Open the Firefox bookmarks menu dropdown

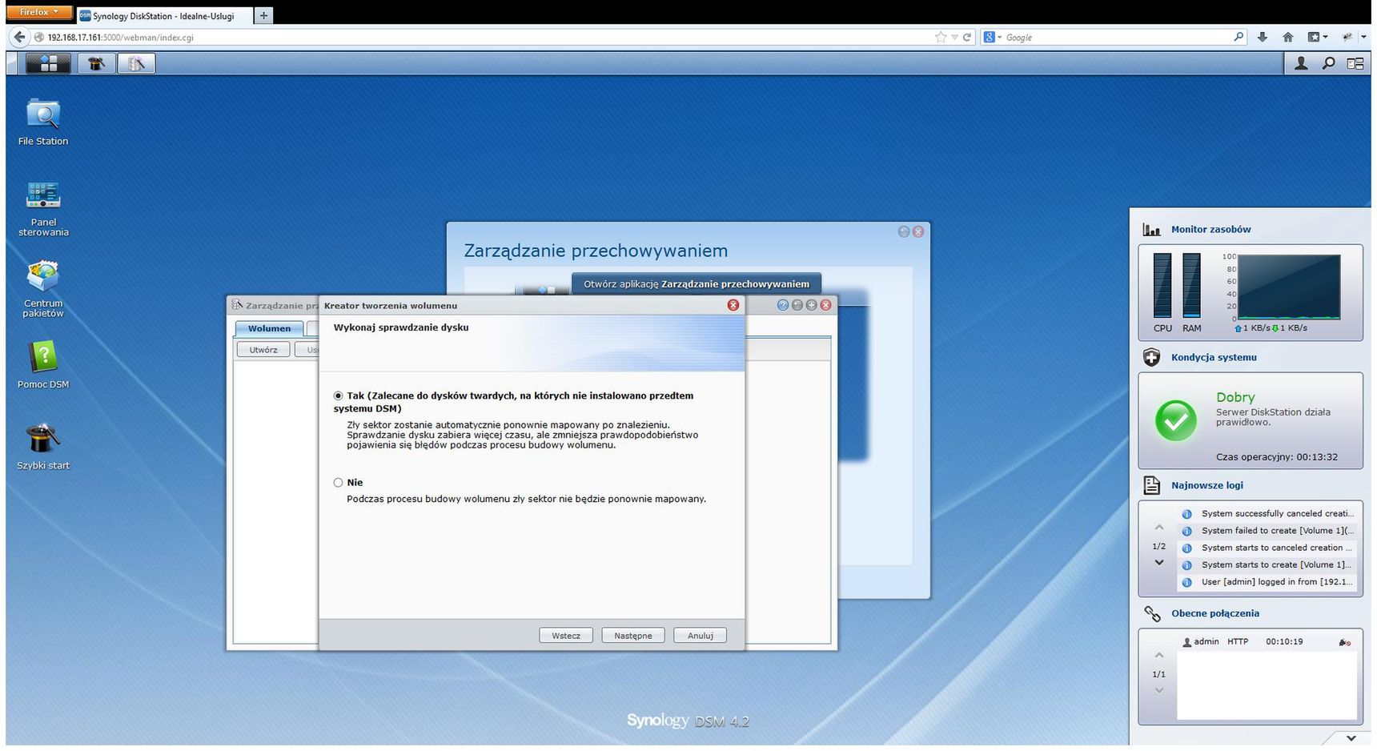tap(1317, 37)
